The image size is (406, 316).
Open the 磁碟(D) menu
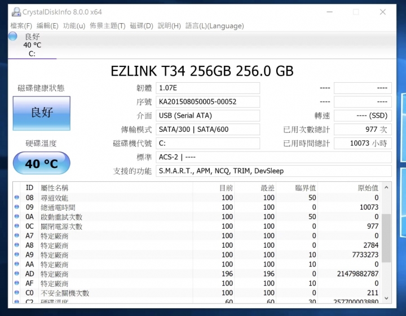coord(142,26)
